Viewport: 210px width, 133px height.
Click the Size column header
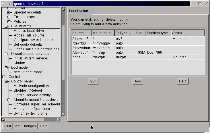(139, 33)
